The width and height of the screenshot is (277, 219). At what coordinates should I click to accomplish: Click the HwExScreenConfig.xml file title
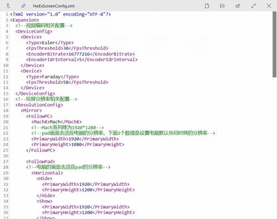[x=54, y=6]
